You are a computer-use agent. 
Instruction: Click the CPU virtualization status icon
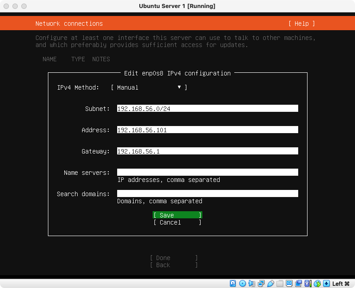308,283
